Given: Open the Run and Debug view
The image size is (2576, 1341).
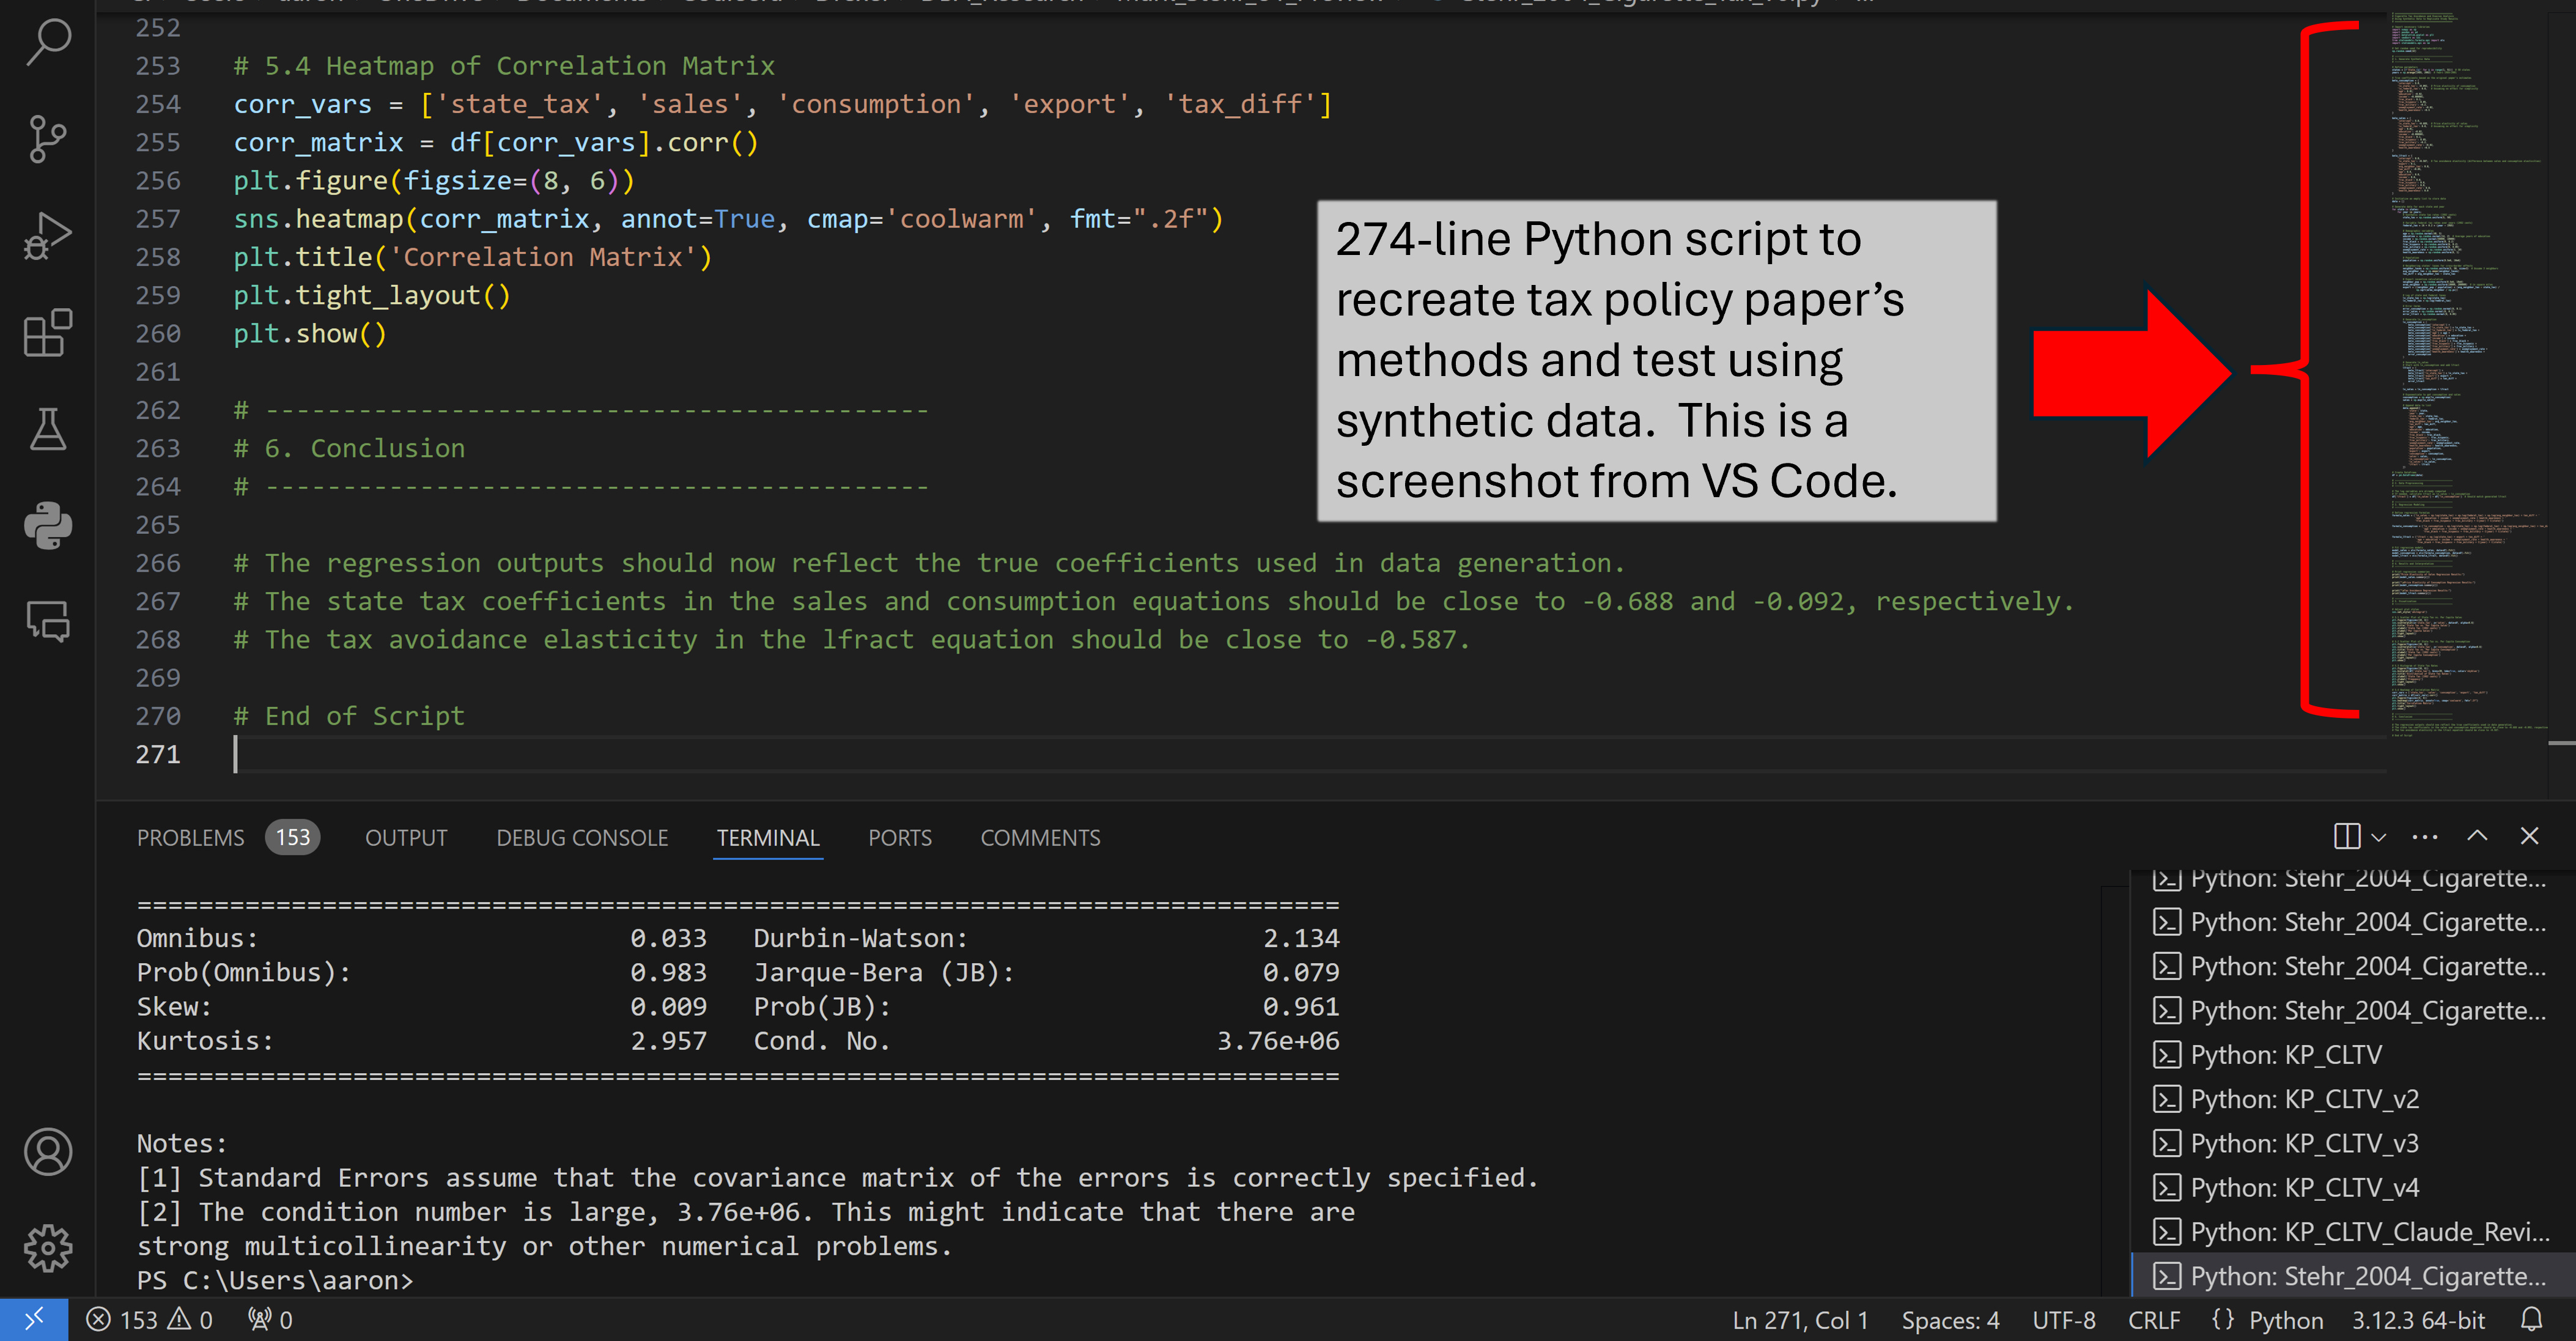Looking at the screenshot, I should click(47, 236).
